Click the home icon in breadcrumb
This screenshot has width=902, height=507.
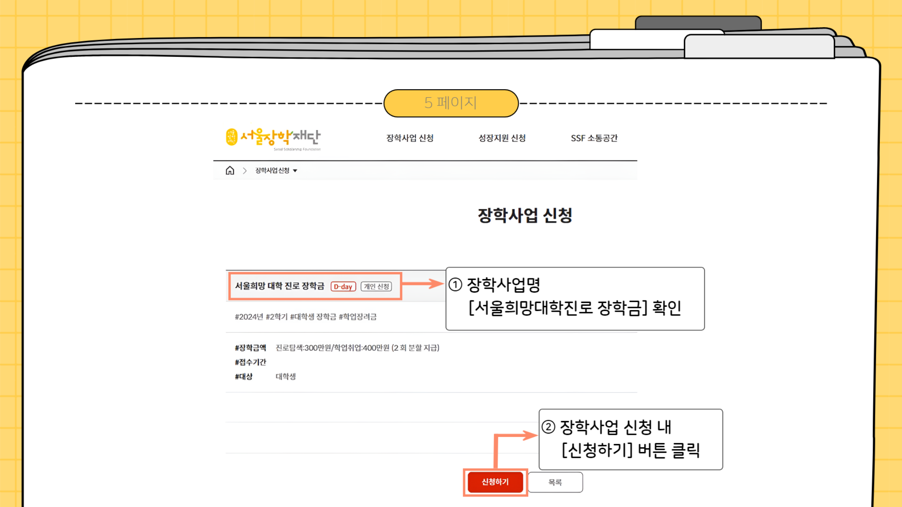click(x=230, y=170)
